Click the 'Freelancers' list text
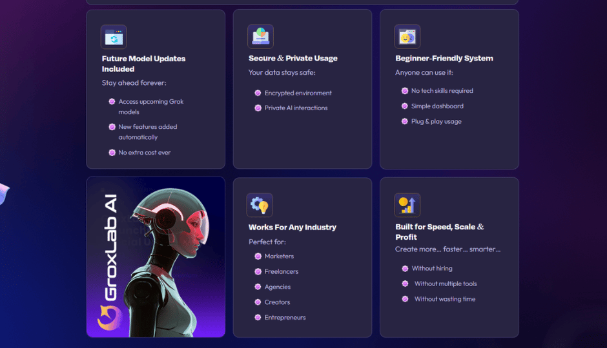607x348 pixels. coord(282,271)
